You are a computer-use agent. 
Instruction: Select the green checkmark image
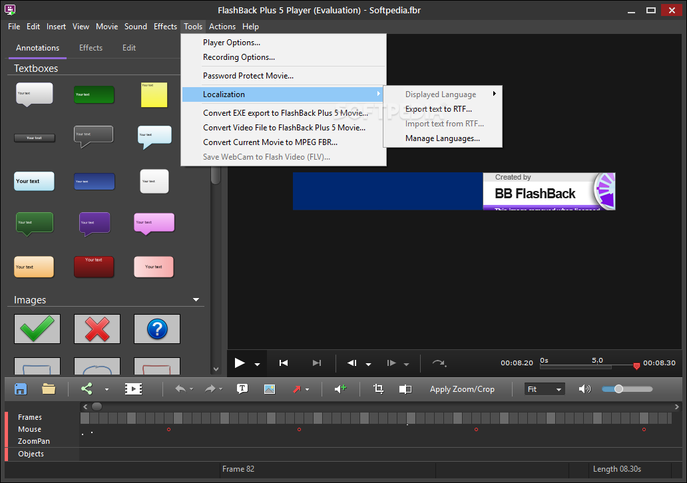point(37,329)
